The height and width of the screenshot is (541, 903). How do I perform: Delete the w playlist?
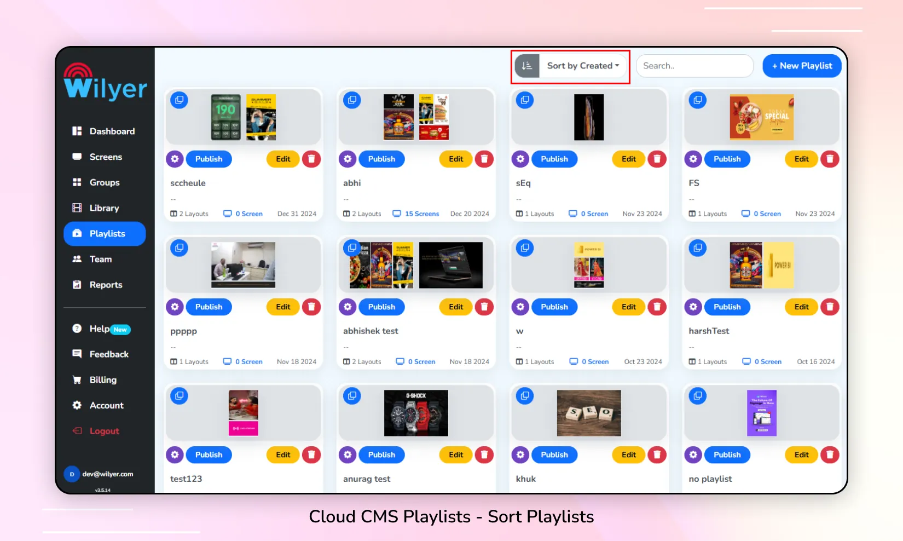pyautogui.click(x=657, y=307)
